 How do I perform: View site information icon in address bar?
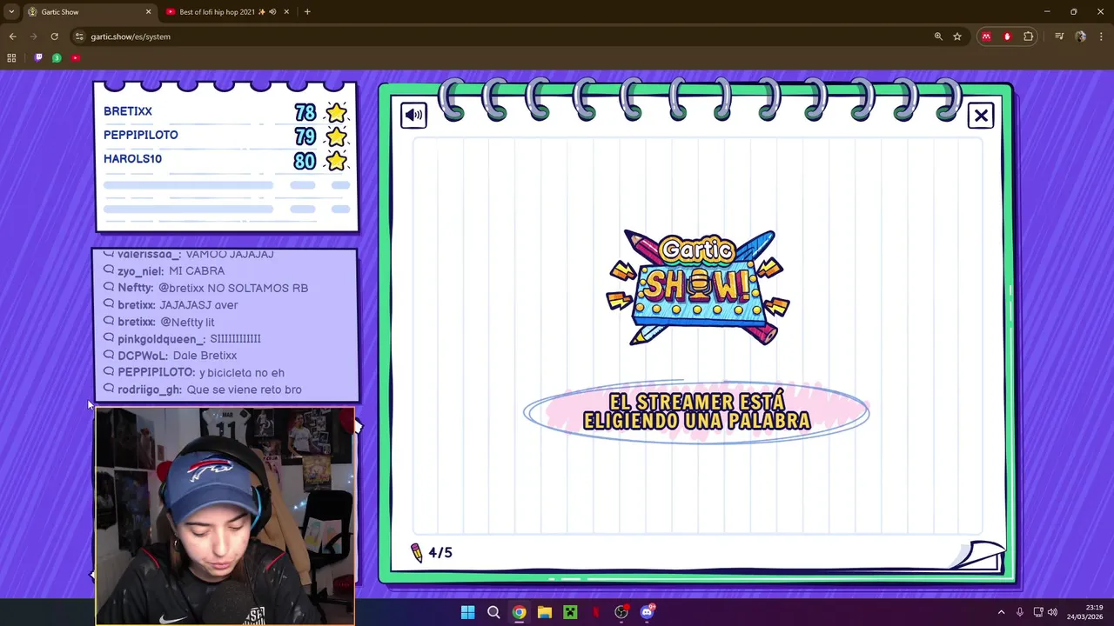79,37
